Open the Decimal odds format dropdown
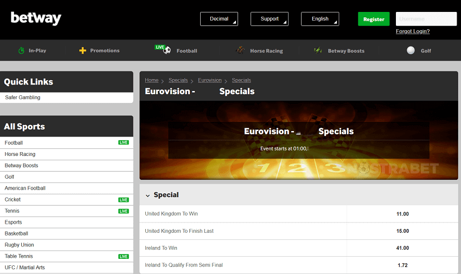The width and height of the screenshot is (461, 274). pos(219,19)
